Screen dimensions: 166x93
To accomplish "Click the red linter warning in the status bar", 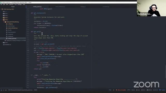I will pyautogui.click(x=121, y=90).
